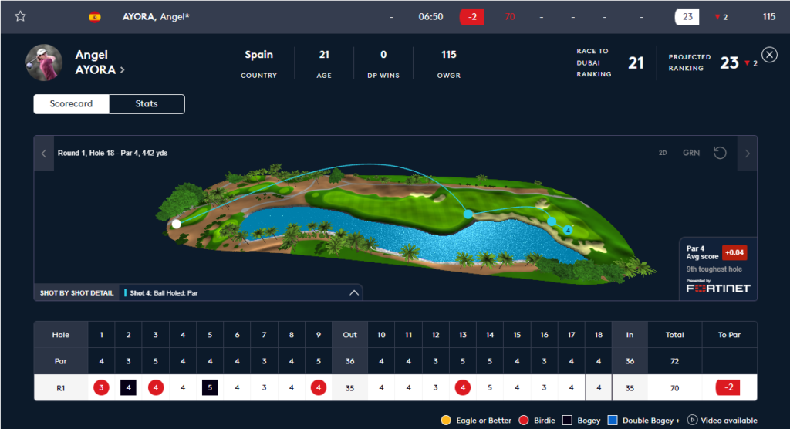Click the hole 1 birdie score
Screen dimensions: 790x429
pyautogui.click(x=101, y=387)
